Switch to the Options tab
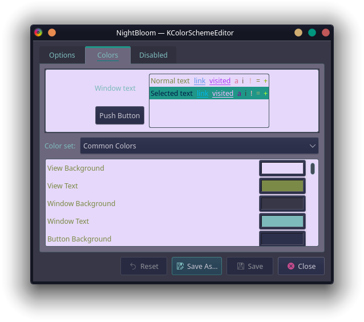Screen dimensions: 364x322 click(x=62, y=55)
